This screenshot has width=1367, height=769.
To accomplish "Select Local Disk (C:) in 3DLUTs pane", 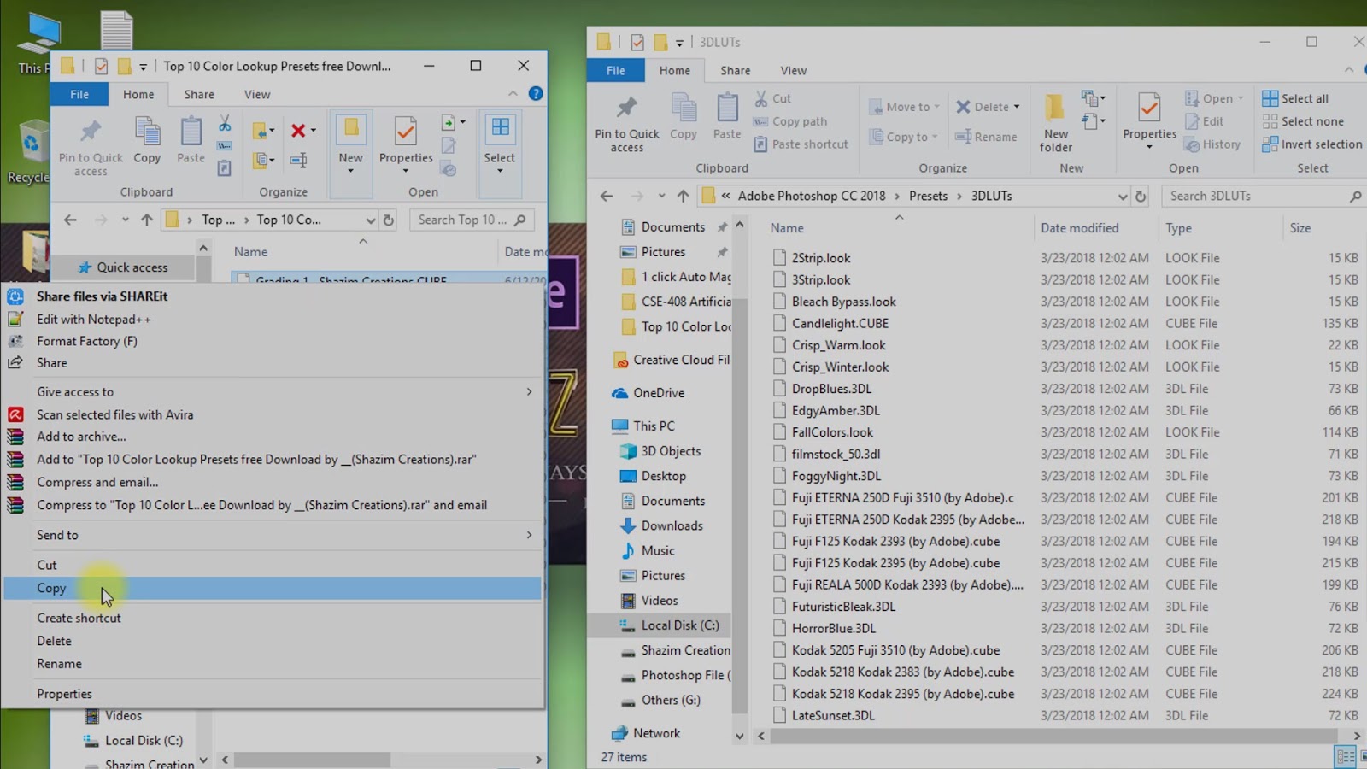I will [680, 625].
